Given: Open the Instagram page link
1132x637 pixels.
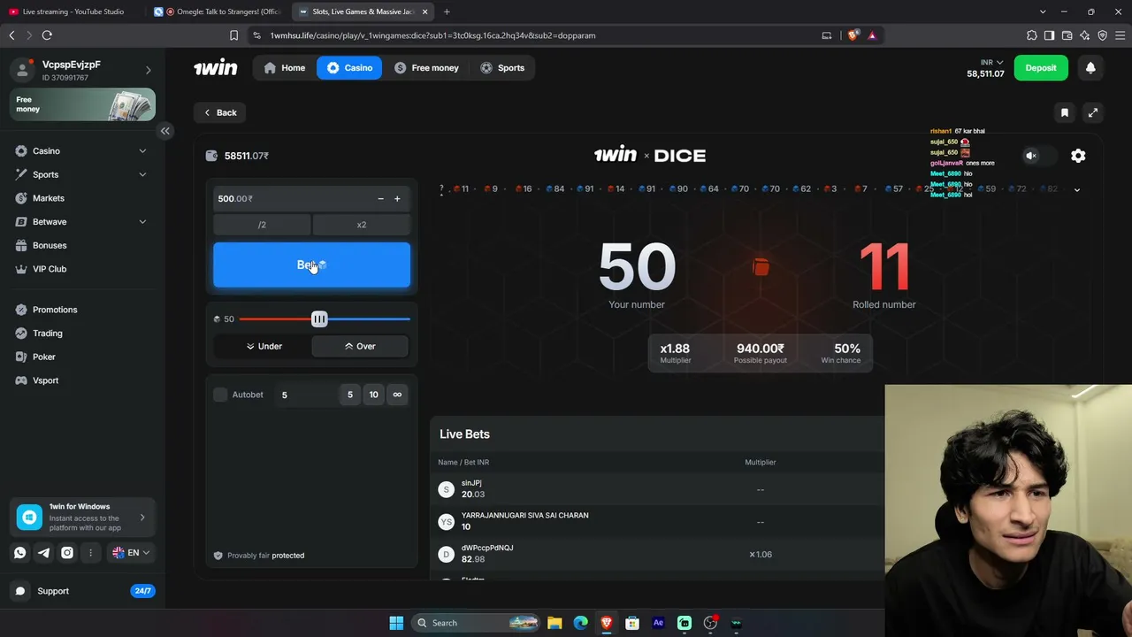Looking at the screenshot, I should 67,553.
